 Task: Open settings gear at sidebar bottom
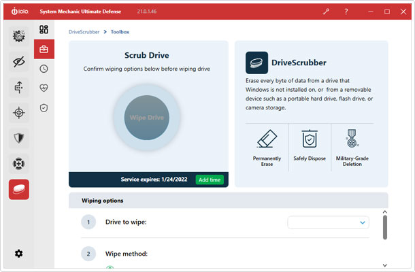point(18,254)
